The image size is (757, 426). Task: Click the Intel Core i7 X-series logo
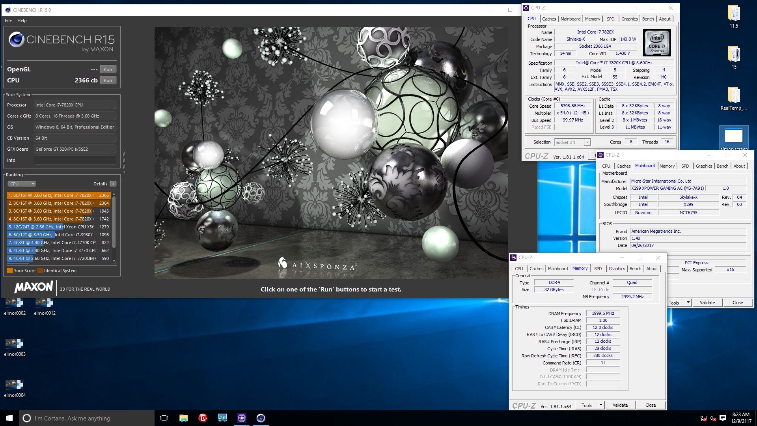[x=657, y=43]
